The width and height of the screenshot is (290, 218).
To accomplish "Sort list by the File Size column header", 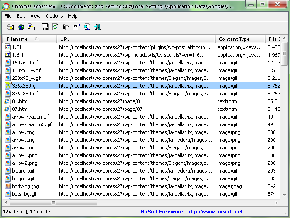I will point(273,39).
